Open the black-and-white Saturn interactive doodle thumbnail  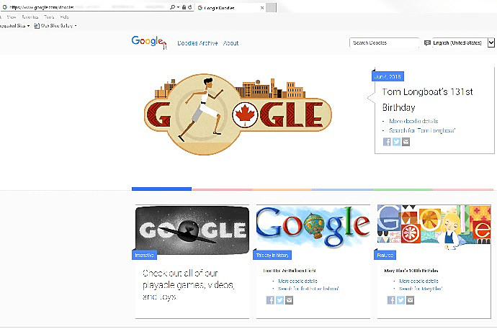(192, 230)
